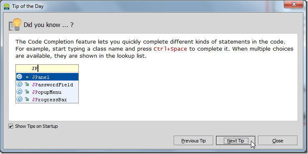Go to the Previous Tip
The height and width of the screenshot is (154, 308).
click(x=193, y=141)
